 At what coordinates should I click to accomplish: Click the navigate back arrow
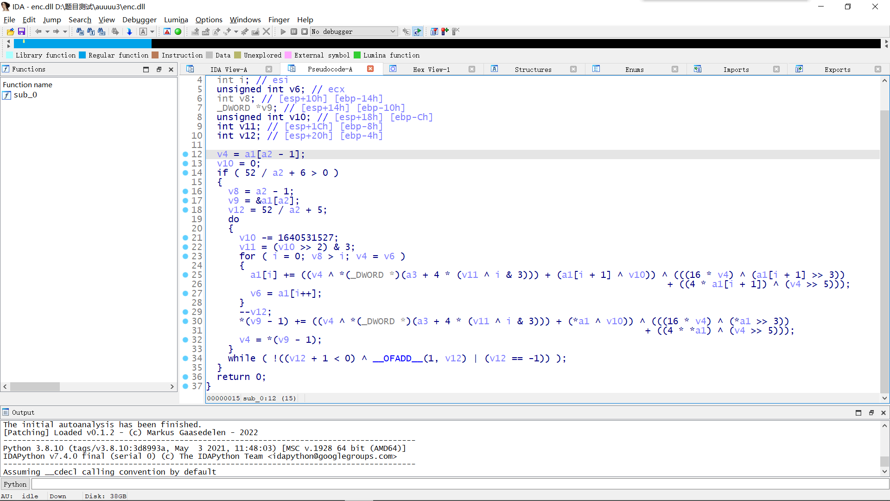click(x=38, y=32)
